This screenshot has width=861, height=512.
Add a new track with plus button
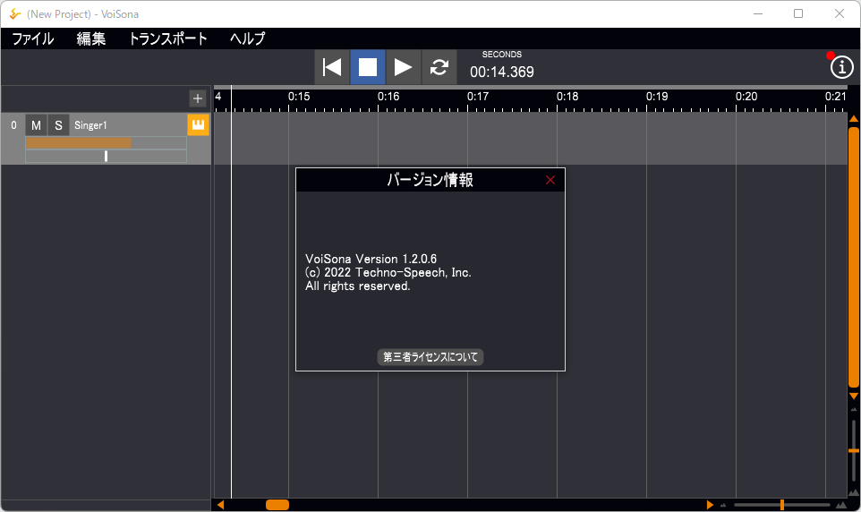tap(198, 98)
